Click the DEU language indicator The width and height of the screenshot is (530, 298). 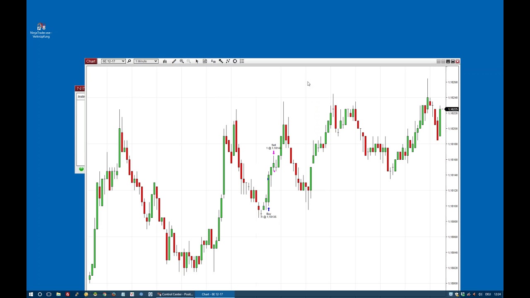point(488,294)
